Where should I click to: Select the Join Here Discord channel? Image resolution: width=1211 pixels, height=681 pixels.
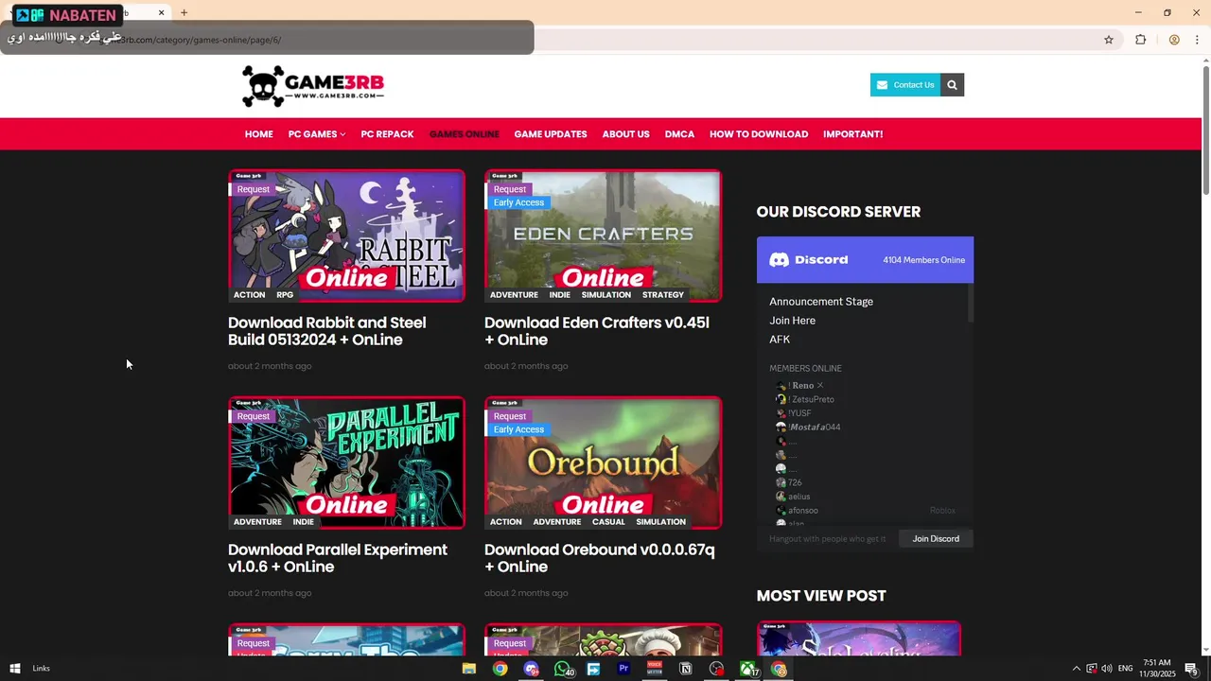point(792,321)
